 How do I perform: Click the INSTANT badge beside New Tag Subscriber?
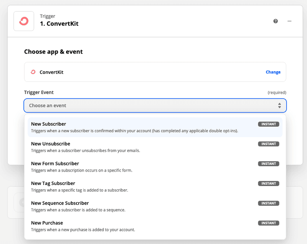(268, 183)
